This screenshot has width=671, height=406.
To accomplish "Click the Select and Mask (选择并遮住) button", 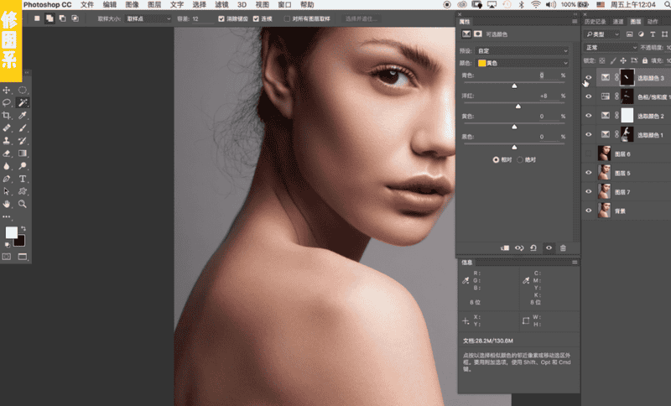I will coord(361,18).
